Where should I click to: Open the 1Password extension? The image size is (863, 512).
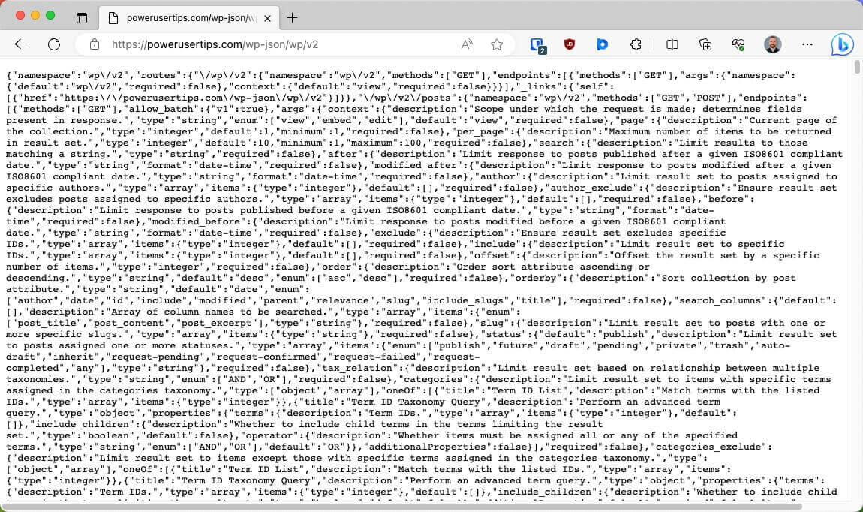(x=537, y=45)
